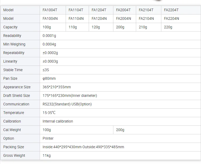Click the FA1004T model cell
This screenshot has width=201, height=164.
pyautogui.click(x=50, y=10)
